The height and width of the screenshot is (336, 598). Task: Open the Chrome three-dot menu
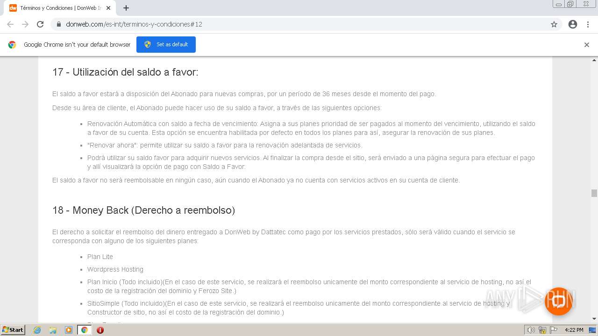pos(588,24)
